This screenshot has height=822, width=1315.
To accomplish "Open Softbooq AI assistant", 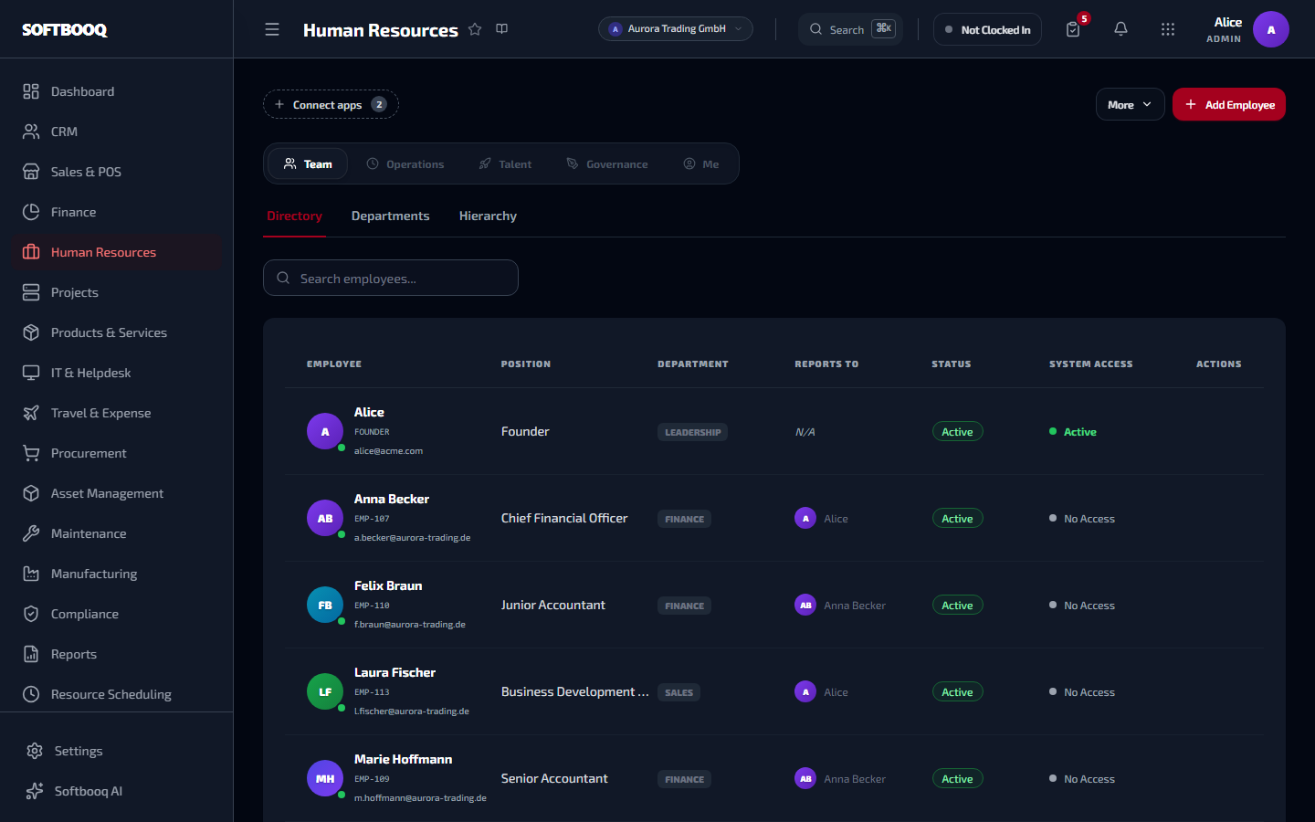I will [x=117, y=791].
